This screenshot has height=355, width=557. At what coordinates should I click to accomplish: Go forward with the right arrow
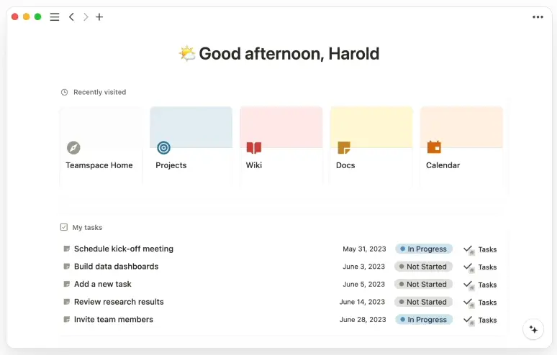click(x=86, y=17)
